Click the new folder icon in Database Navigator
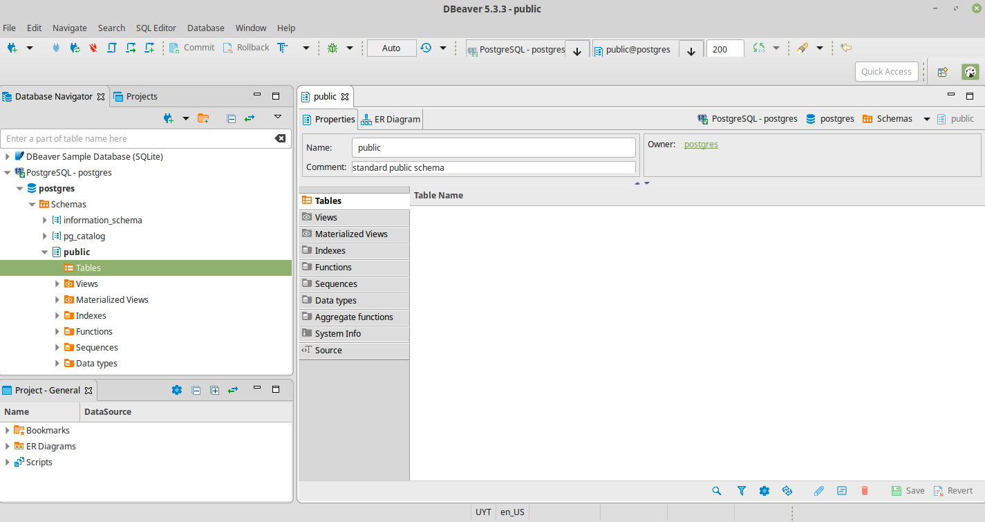This screenshot has height=522, width=985. click(x=203, y=118)
